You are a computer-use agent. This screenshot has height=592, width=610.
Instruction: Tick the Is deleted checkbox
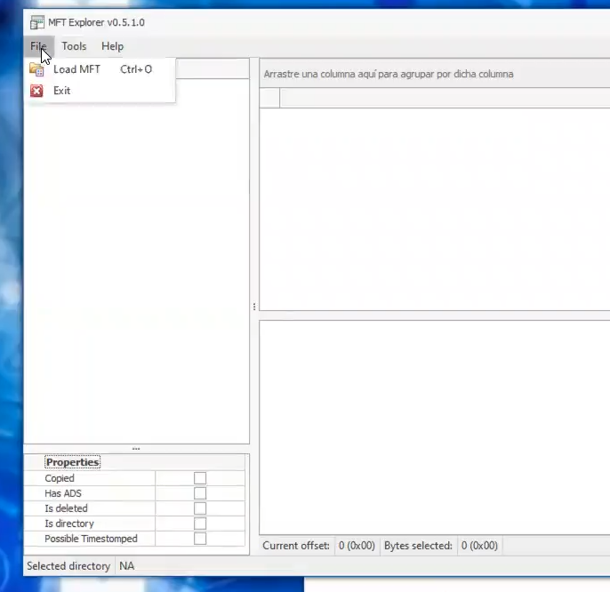pos(200,508)
